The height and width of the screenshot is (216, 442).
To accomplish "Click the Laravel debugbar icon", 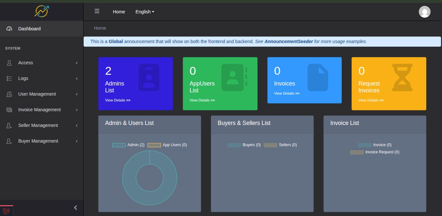I will 7,211.
